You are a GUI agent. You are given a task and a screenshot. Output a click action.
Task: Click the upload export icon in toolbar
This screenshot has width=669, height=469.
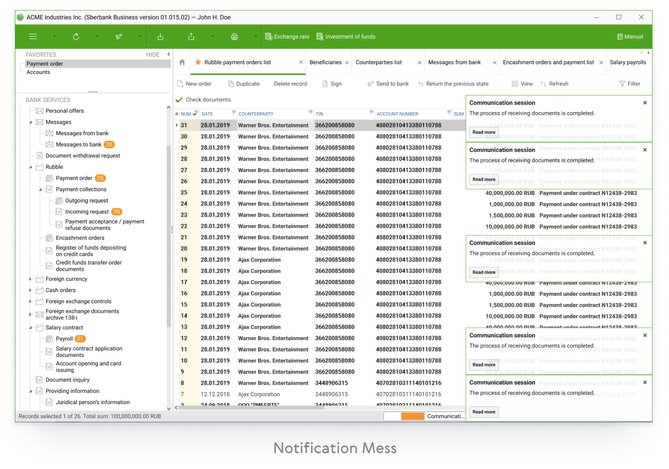pos(191,37)
